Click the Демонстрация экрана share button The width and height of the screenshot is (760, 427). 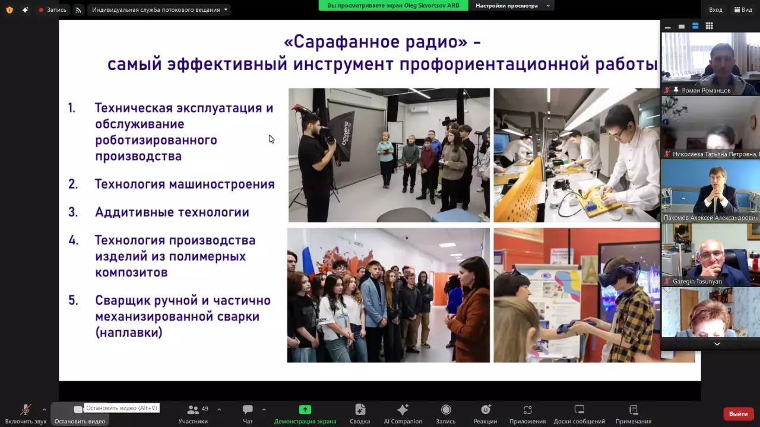[305, 413]
